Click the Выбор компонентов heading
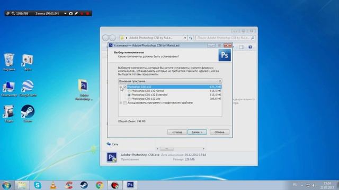Viewport: 339px width, 190px height. tap(129, 52)
